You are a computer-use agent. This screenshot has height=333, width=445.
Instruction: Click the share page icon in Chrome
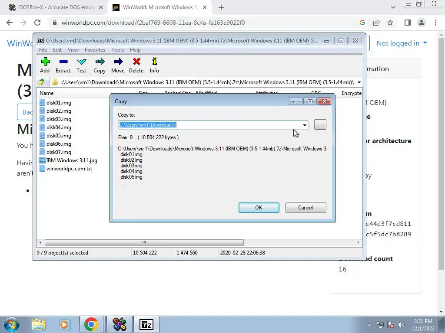point(376,23)
